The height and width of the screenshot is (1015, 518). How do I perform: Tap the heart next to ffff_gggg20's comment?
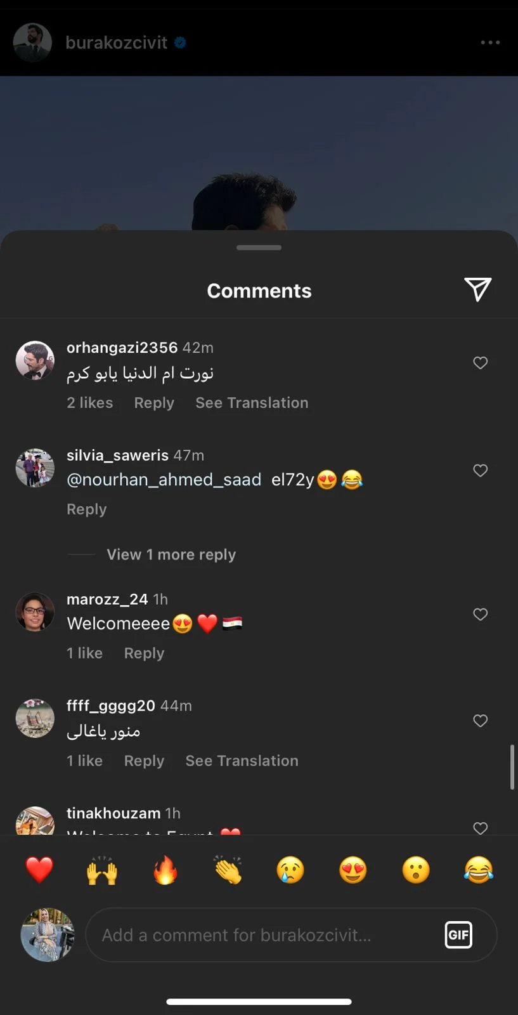[481, 721]
